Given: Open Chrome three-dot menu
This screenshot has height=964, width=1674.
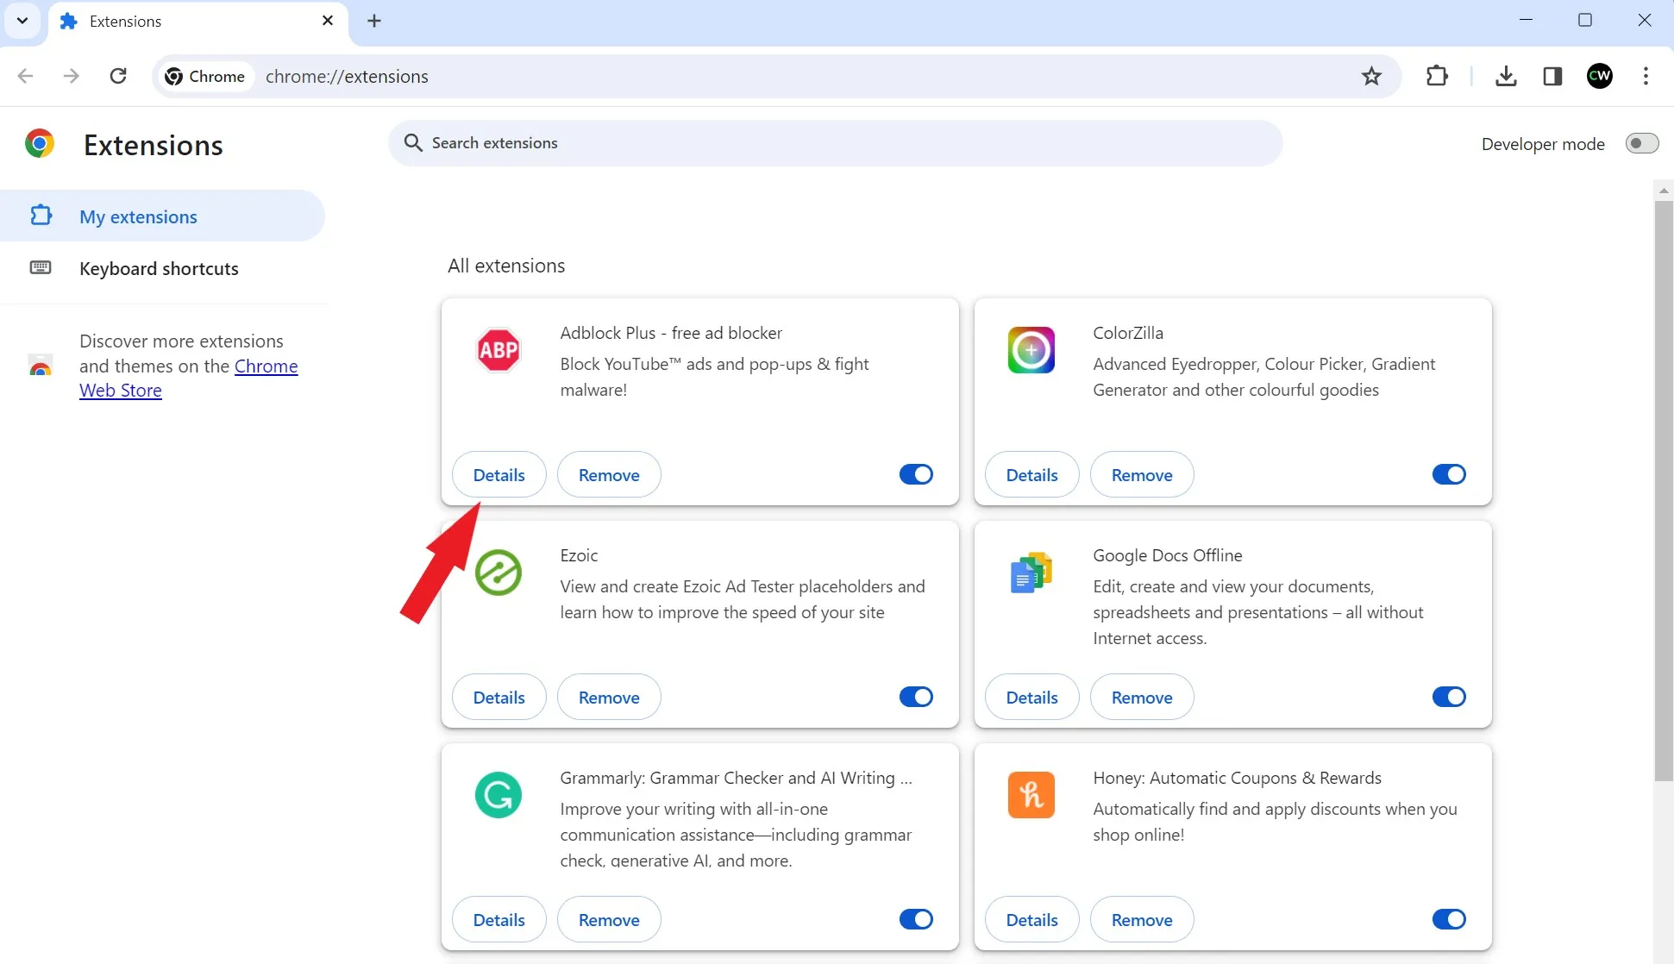Looking at the screenshot, I should click(x=1646, y=76).
